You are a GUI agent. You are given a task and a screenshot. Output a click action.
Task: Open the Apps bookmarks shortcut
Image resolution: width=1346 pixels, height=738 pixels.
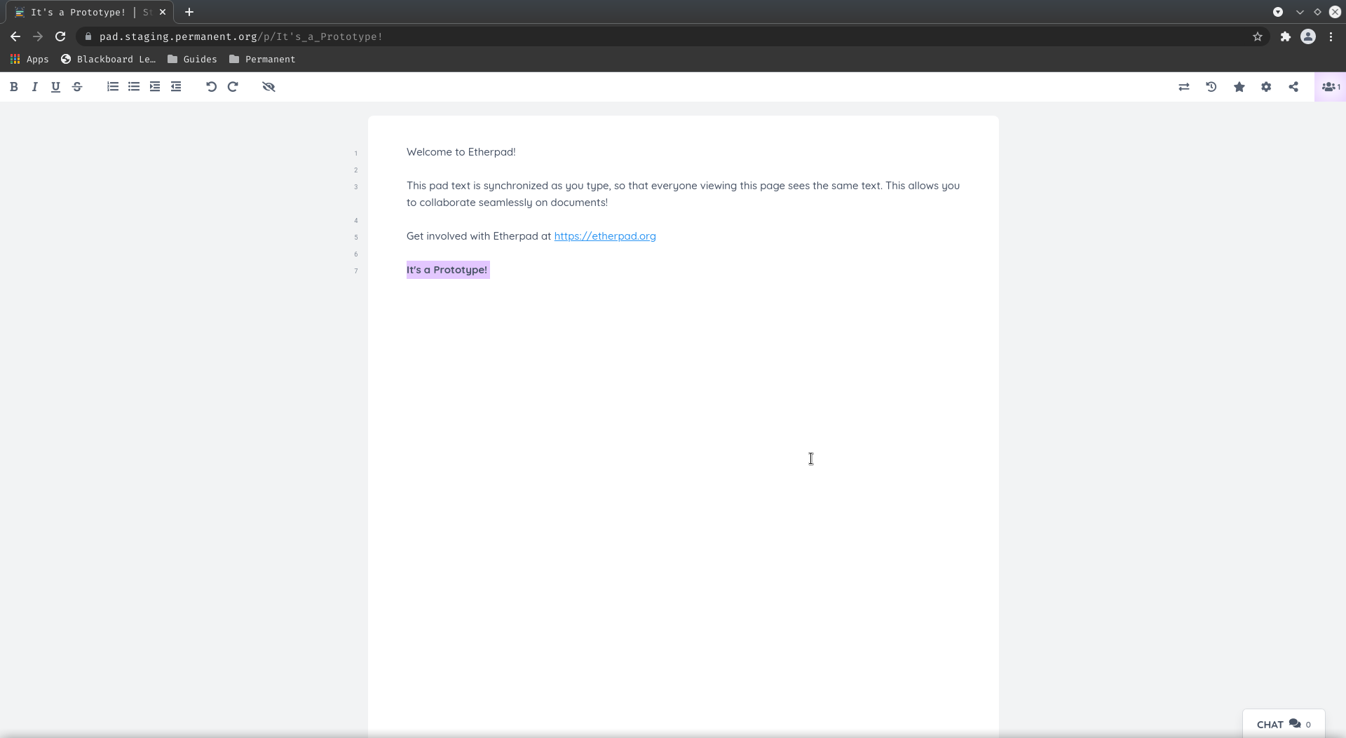tap(29, 59)
